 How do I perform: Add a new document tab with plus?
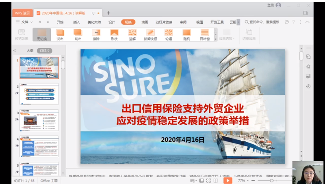click(x=108, y=13)
